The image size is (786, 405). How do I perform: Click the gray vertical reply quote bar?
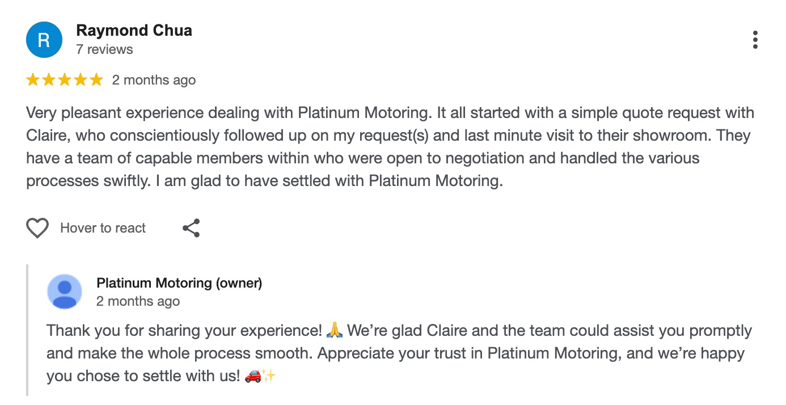(27, 329)
